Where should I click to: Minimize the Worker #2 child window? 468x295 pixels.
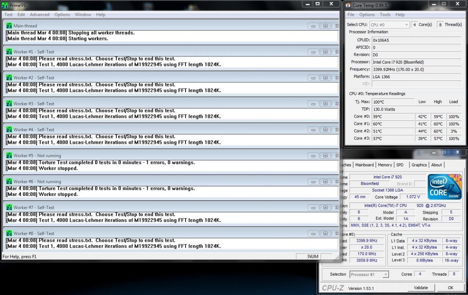click(313, 78)
